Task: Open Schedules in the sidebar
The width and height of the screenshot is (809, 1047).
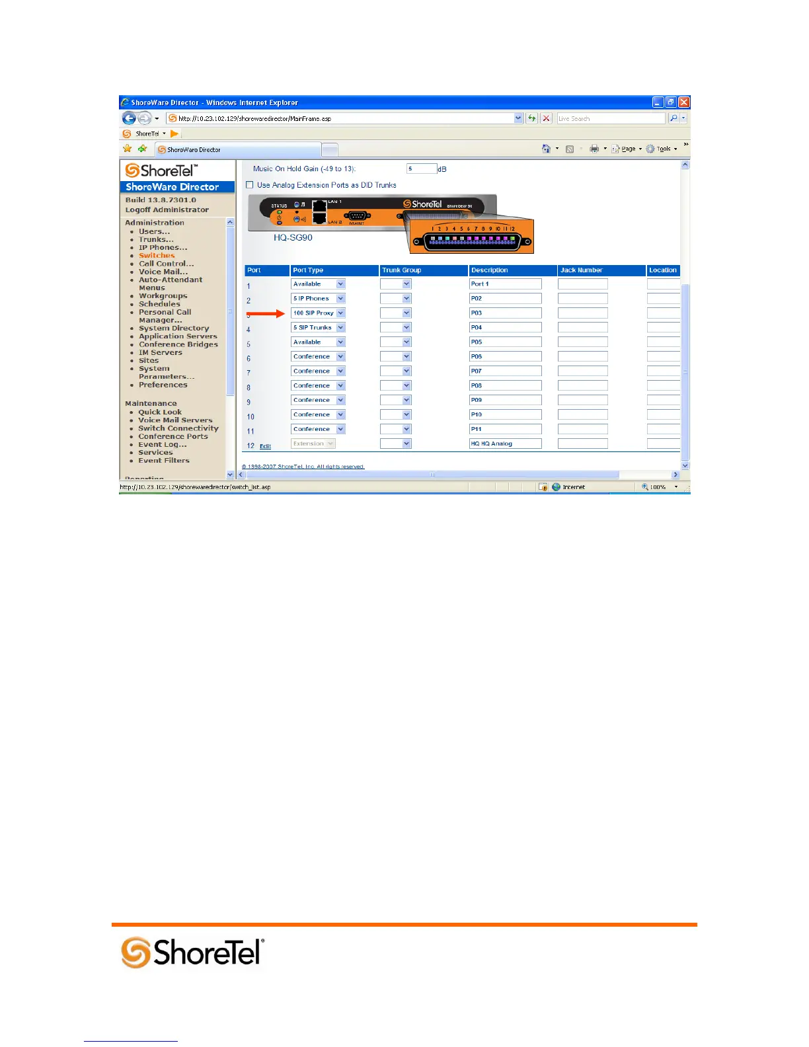Action: (x=159, y=304)
